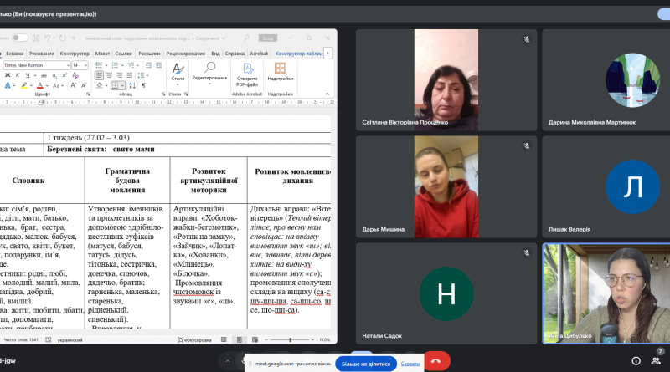The width and height of the screenshot is (670, 372).
Task: Click the red hang-up call button
Action: [x=436, y=361]
